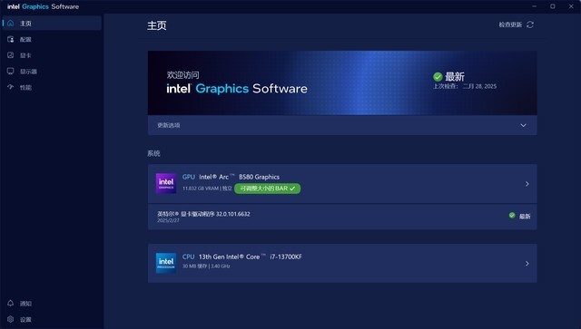Click the green check icon in the driver row
581x329 pixels.
click(x=512, y=216)
